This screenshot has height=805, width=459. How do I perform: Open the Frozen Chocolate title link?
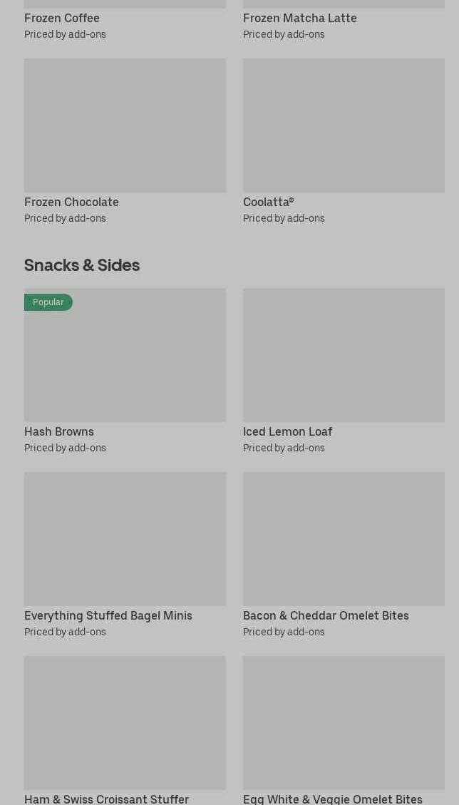[x=71, y=202]
